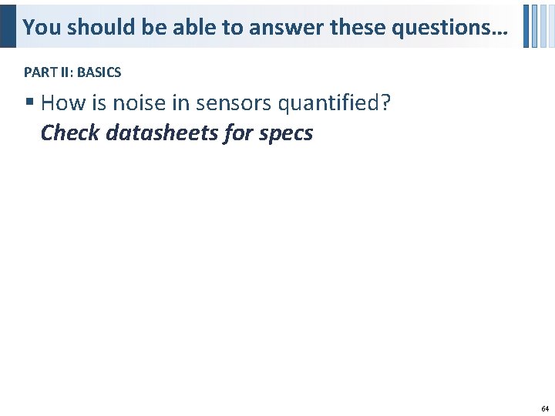Click the italic word 'specs'

click(286, 133)
